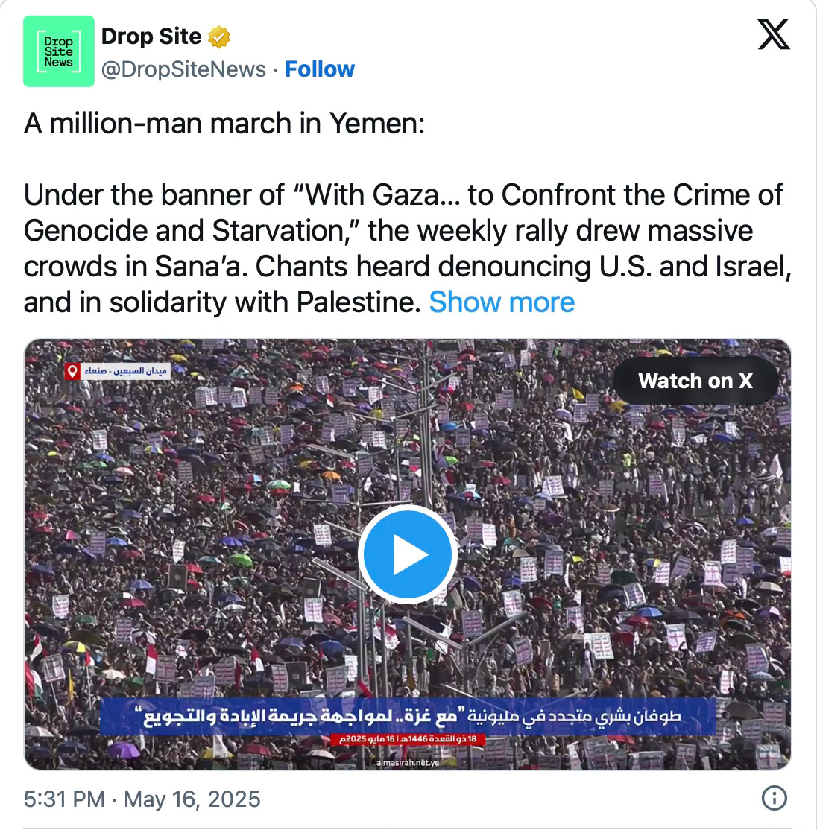Screen dimensions: 817x830
Task: Open the Drop Site News green avatar
Action: pyautogui.click(x=59, y=51)
